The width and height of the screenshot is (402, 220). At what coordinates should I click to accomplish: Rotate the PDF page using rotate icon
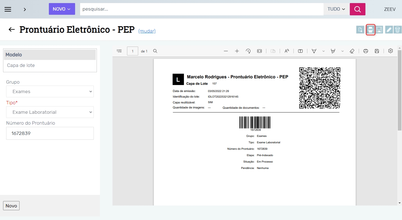point(248,51)
